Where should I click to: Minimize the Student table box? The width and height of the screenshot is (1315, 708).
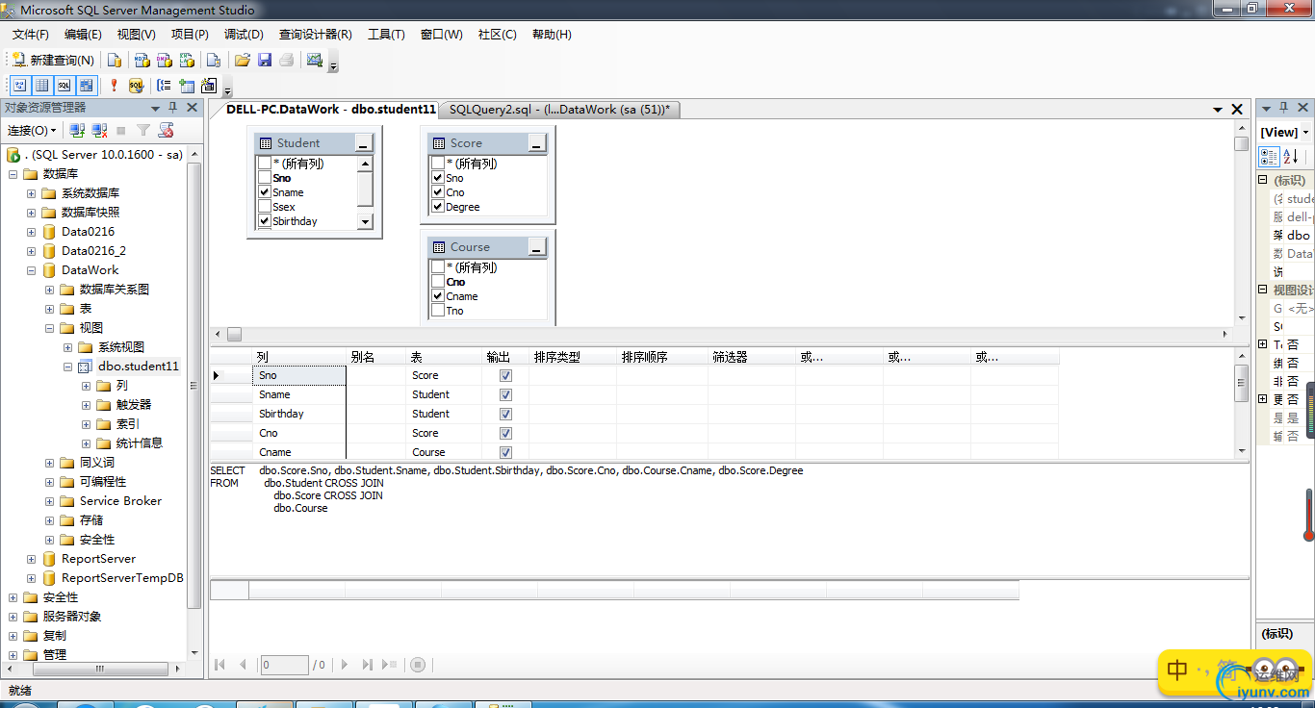click(x=363, y=143)
